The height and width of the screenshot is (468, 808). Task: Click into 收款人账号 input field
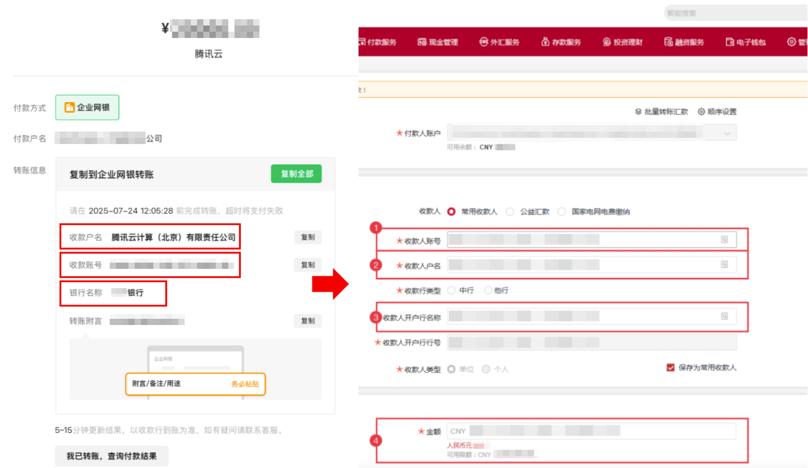click(x=592, y=239)
